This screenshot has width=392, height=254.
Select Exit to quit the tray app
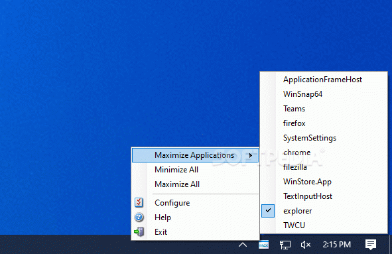coord(195,231)
